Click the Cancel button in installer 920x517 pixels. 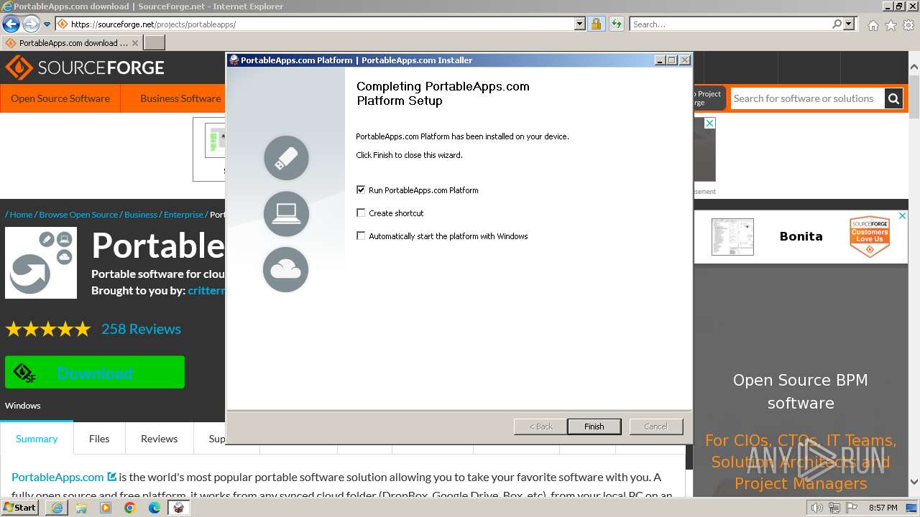point(655,427)
